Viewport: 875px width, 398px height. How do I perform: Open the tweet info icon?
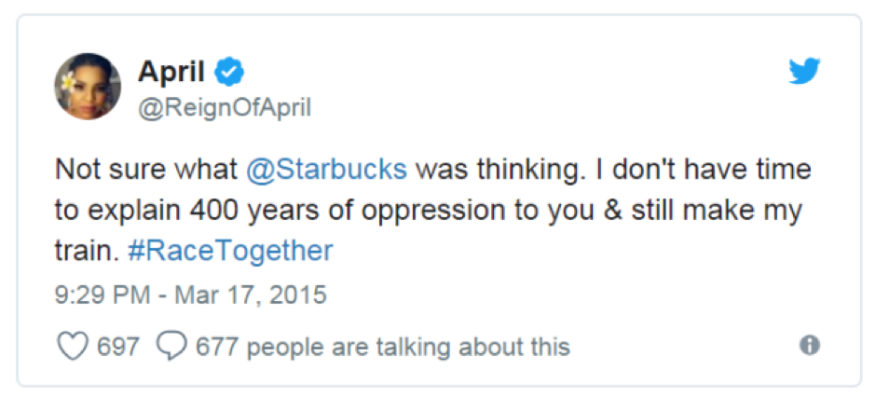click(x=810, y=346)
